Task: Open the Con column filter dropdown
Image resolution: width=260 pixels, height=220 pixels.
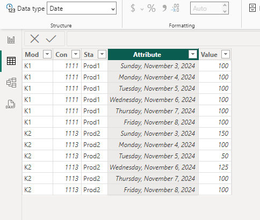Action: pos(76,54)
